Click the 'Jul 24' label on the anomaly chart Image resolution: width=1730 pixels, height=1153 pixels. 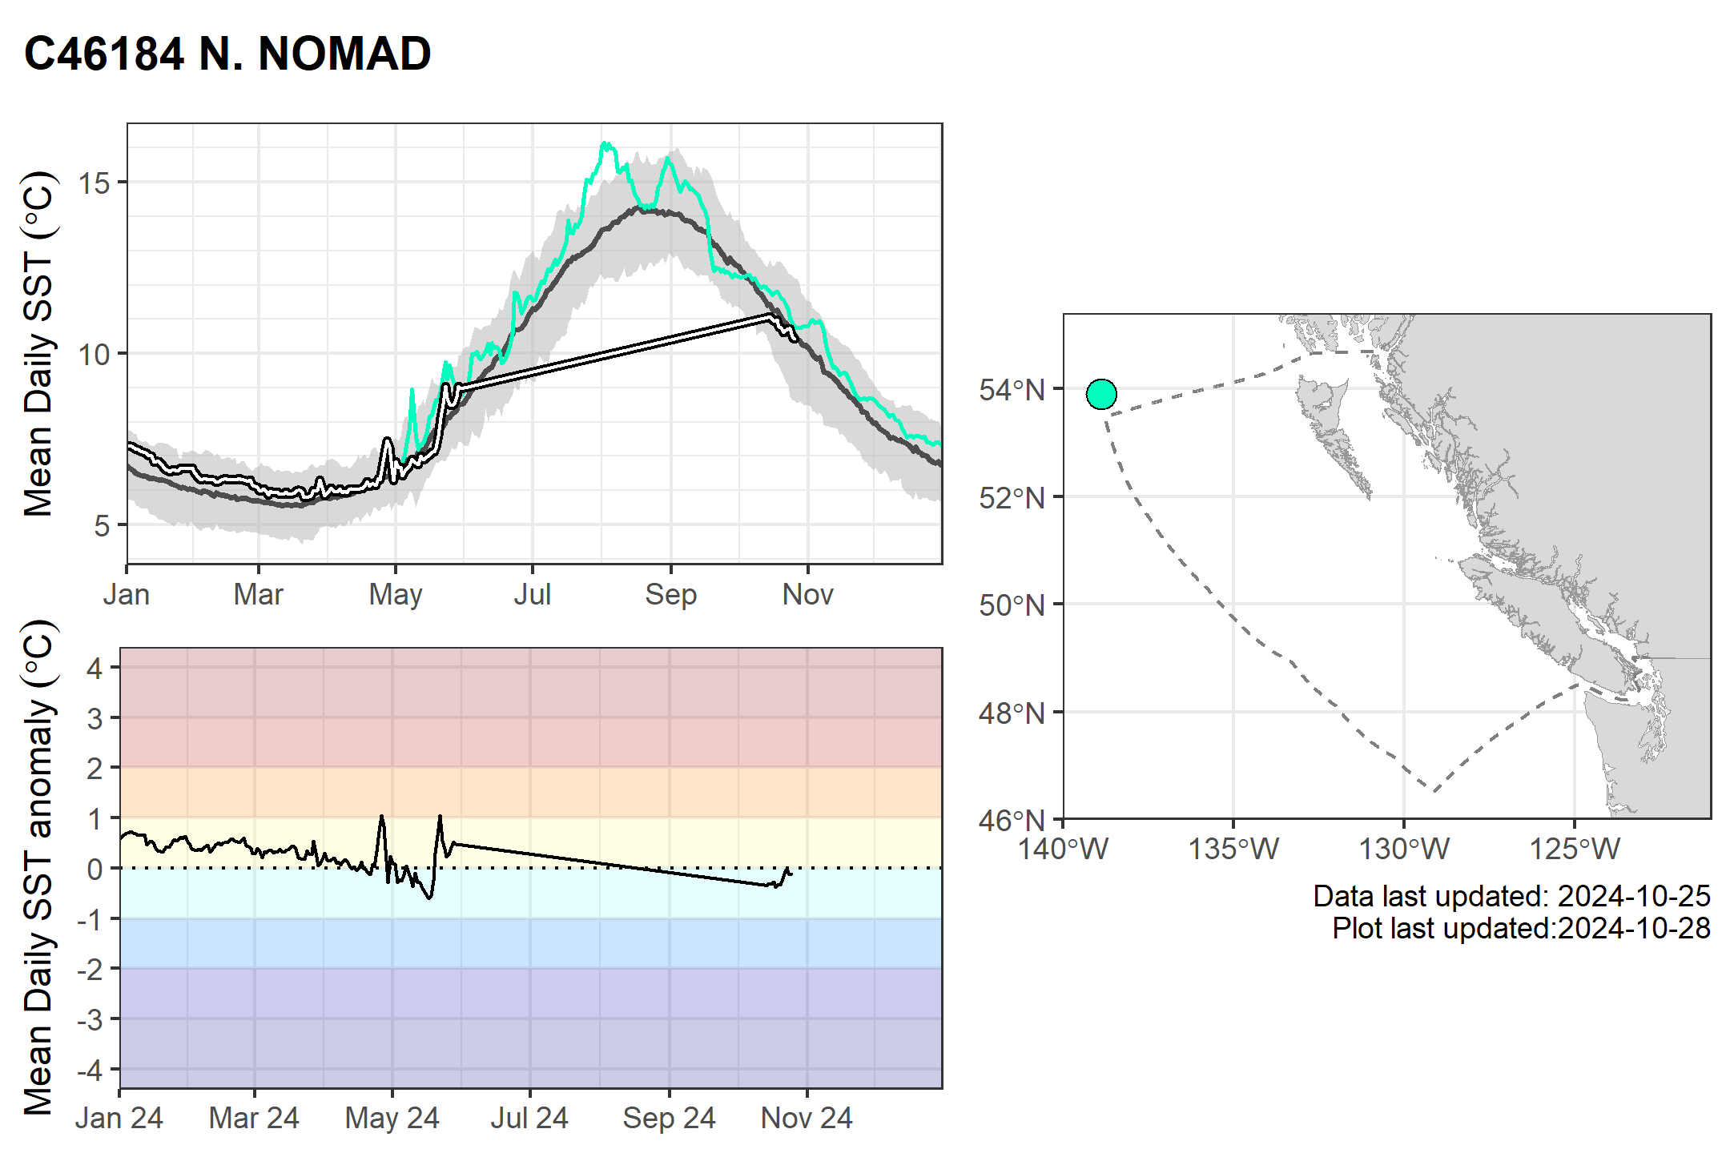pos(529,1119)
